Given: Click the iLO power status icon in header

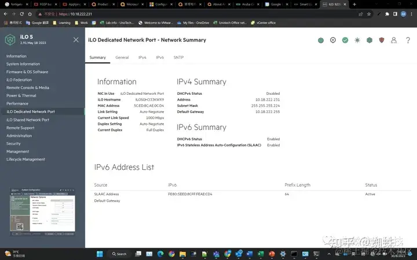Looking at the screenshot, I should 321,40.
